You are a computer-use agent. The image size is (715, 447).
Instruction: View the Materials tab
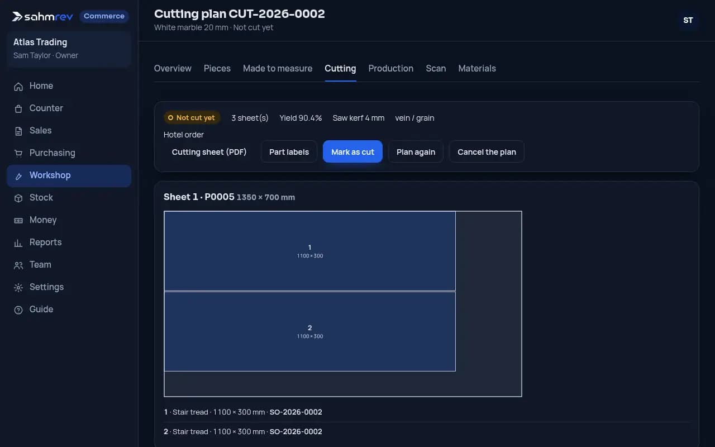477,68
